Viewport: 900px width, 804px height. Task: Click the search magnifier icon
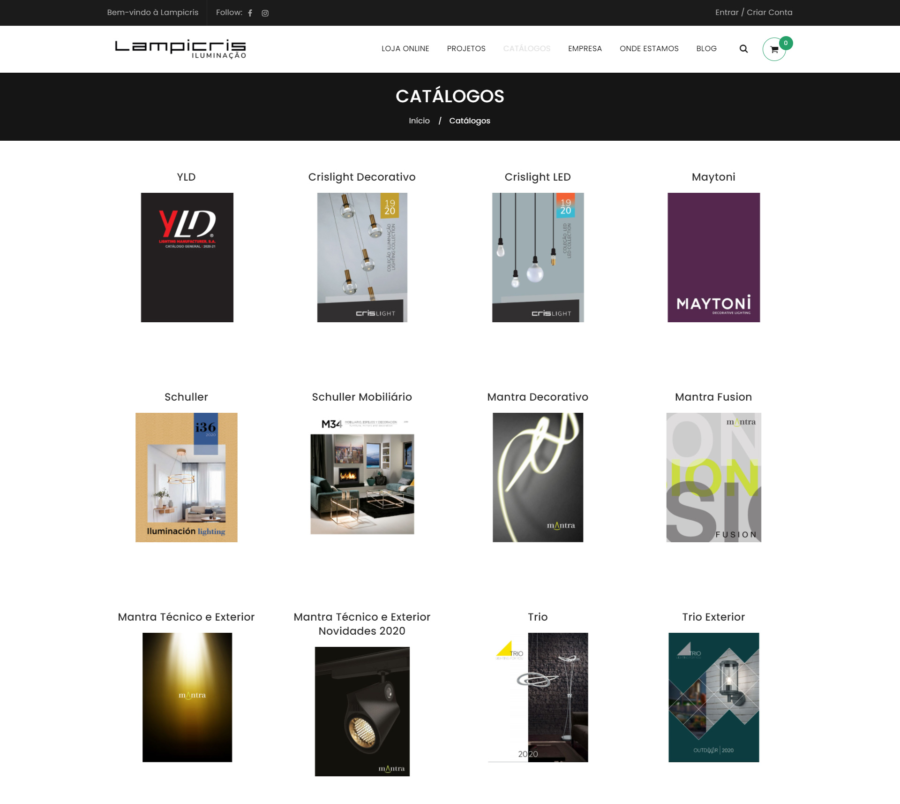743,49
